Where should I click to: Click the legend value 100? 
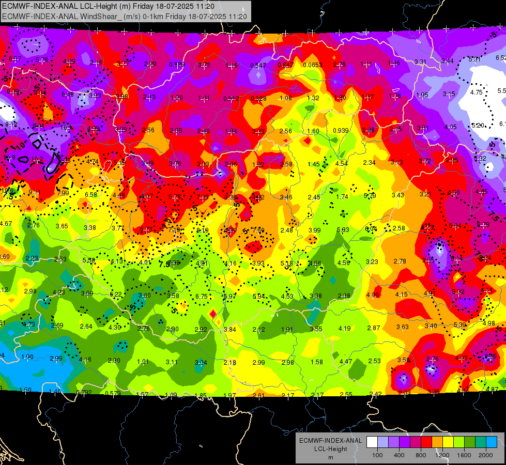coord(377,455)
